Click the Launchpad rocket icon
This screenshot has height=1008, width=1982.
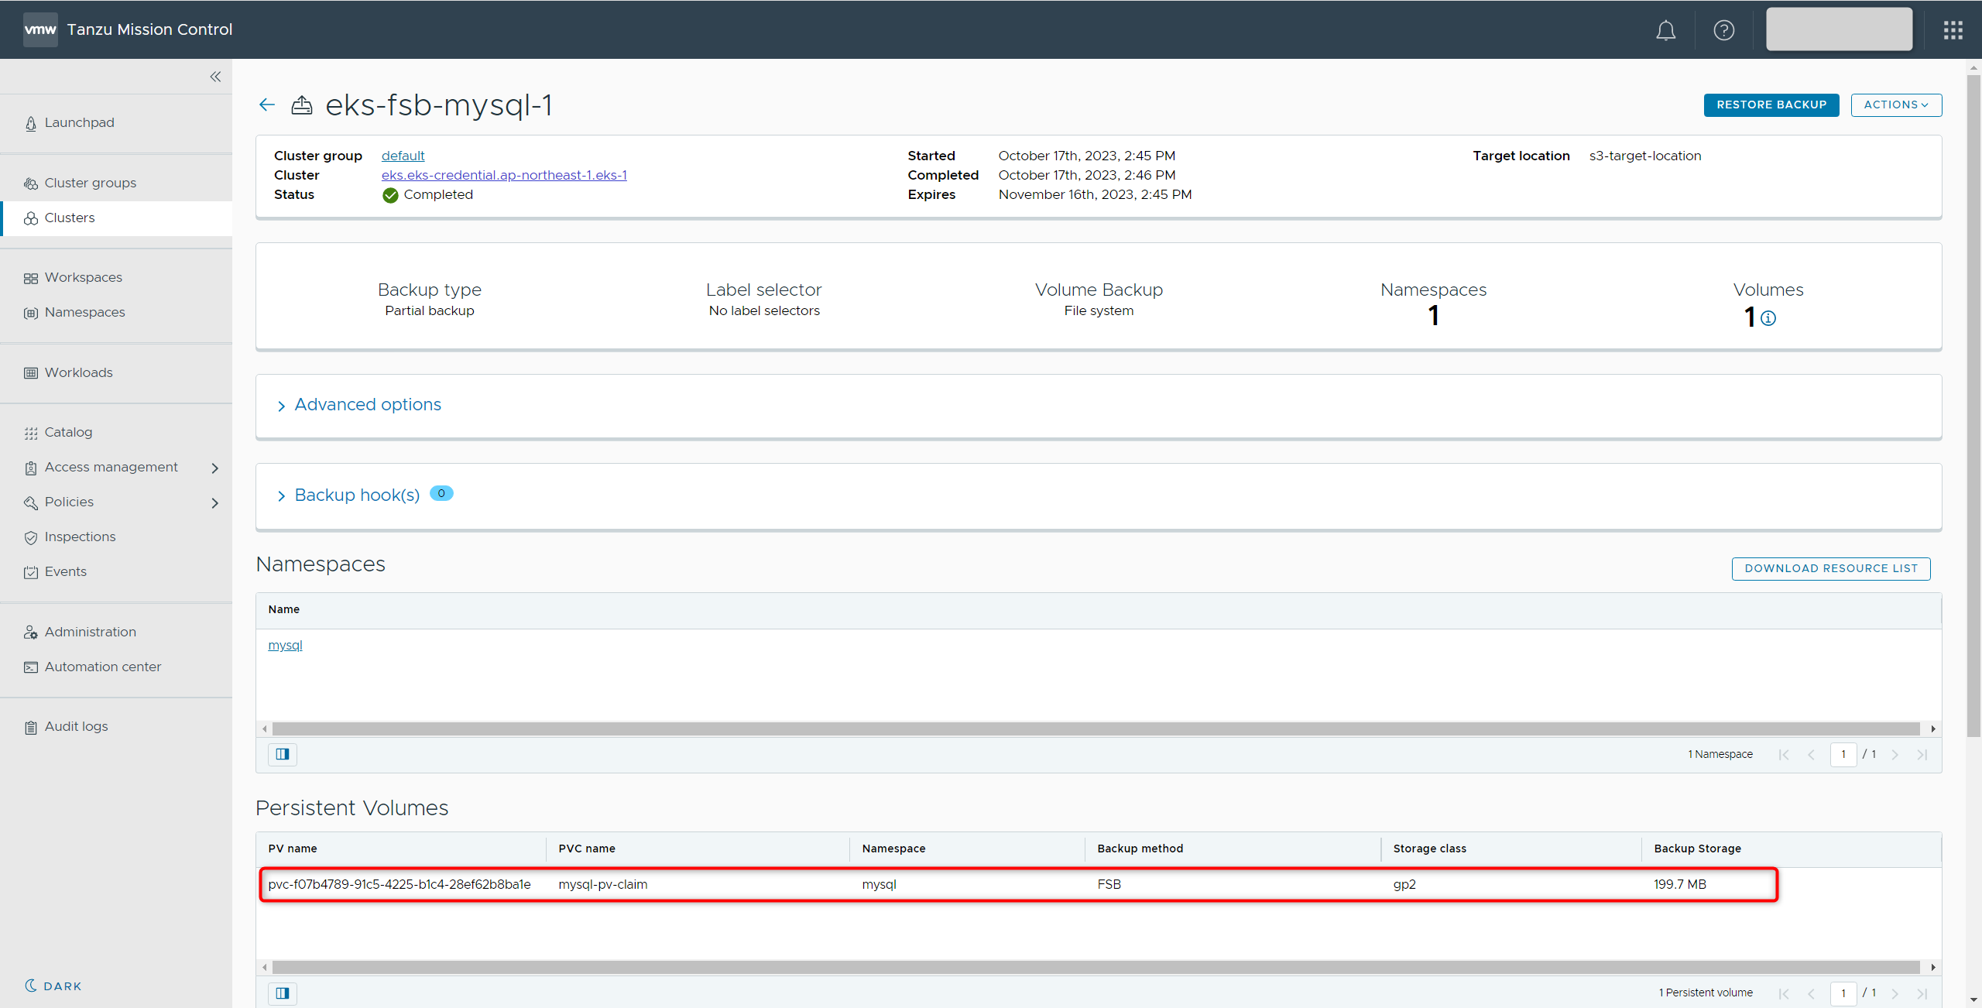pos(31,124)
